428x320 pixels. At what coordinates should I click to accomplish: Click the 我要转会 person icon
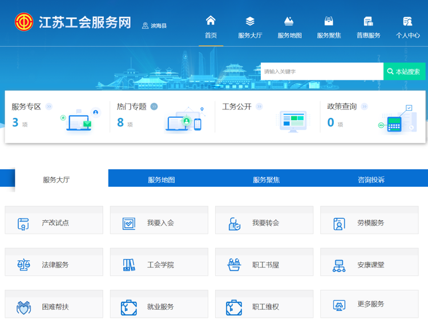point(234,224)
